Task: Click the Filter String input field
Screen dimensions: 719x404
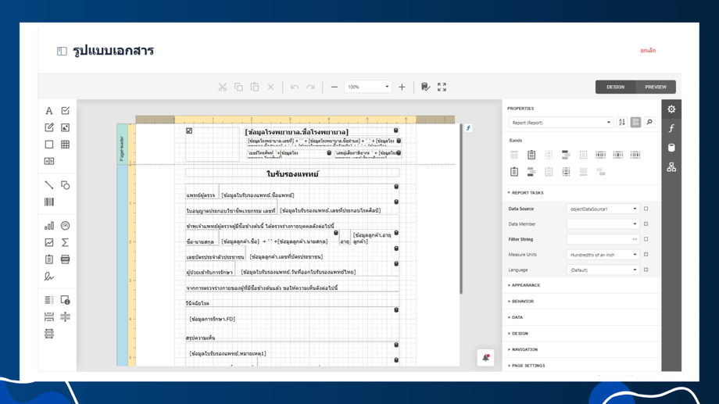Action: pos(598,239)
